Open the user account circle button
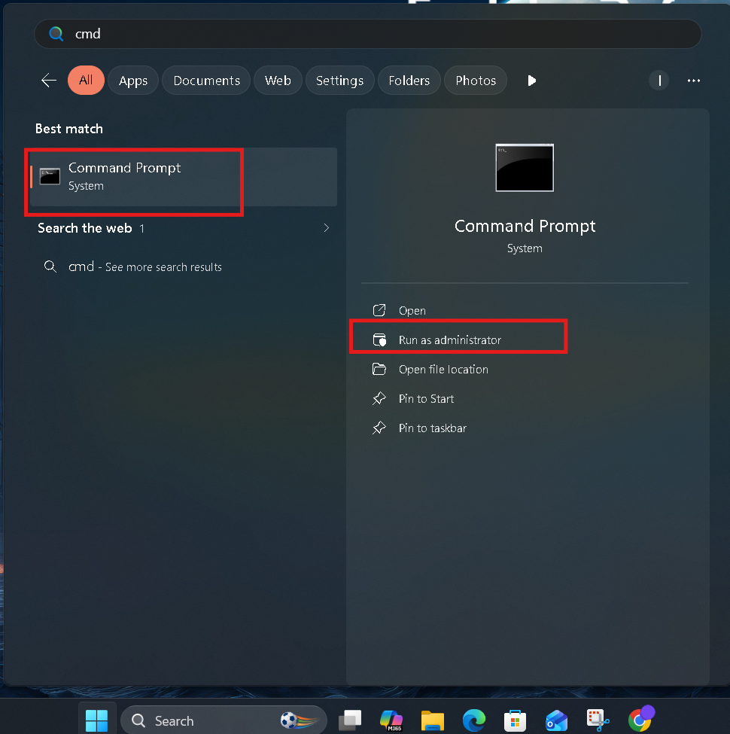Screen dimensions: 730x734 point(659,81)
